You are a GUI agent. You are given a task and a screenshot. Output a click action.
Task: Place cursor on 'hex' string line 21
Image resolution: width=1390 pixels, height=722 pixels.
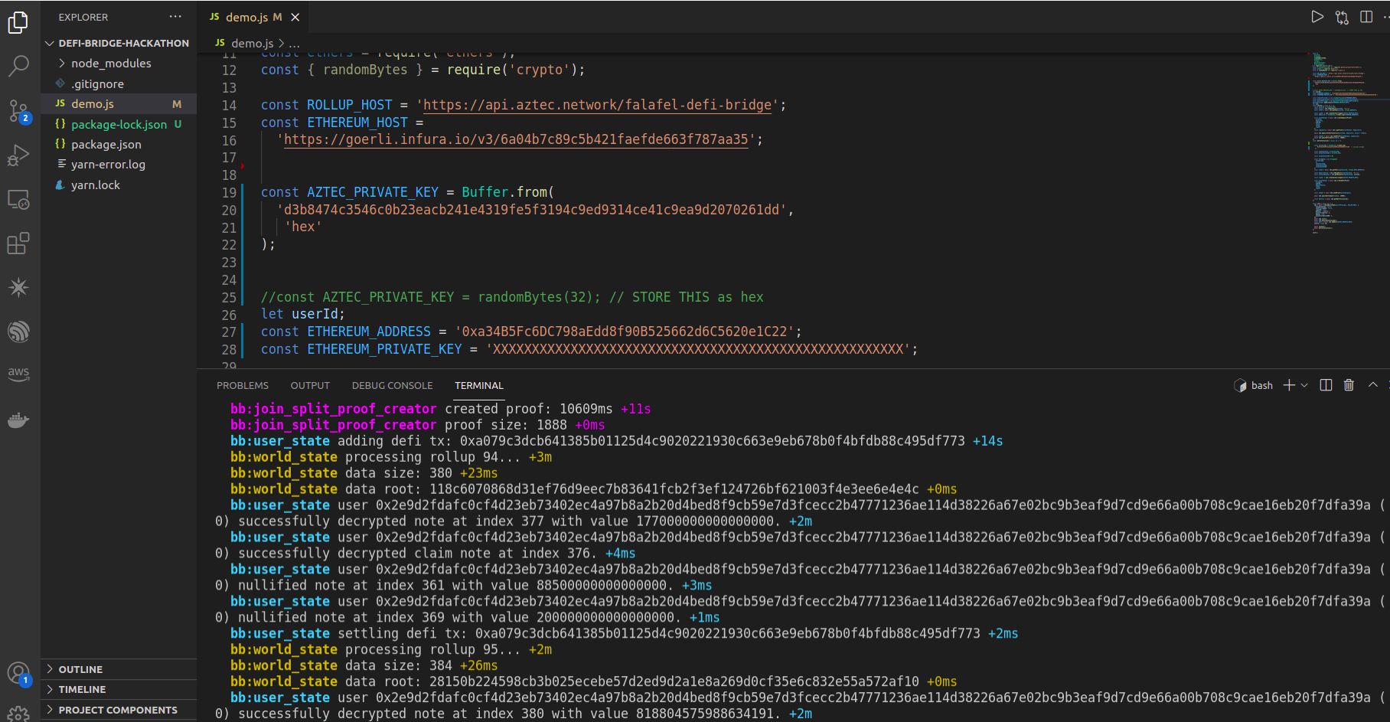(303, 227)
